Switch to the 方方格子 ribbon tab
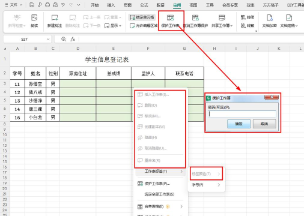 270,5
